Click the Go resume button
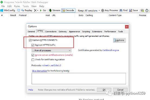 click(x=43, y=10)
